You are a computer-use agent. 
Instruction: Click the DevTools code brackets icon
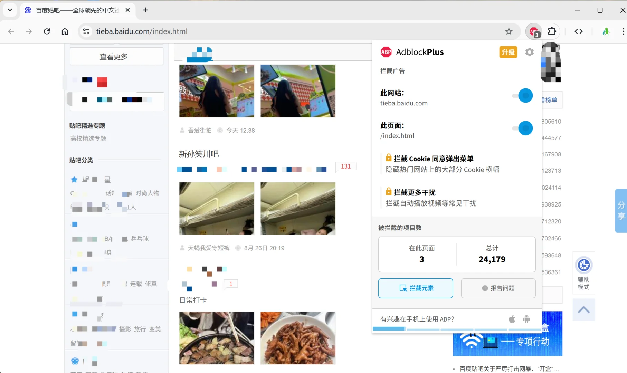point(579,31)
